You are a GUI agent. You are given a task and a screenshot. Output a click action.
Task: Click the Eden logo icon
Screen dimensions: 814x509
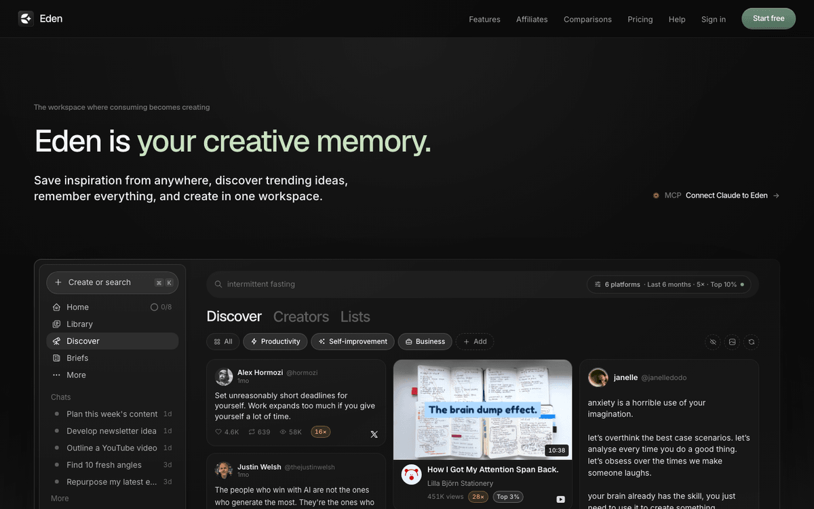click(x=26, y=18)
